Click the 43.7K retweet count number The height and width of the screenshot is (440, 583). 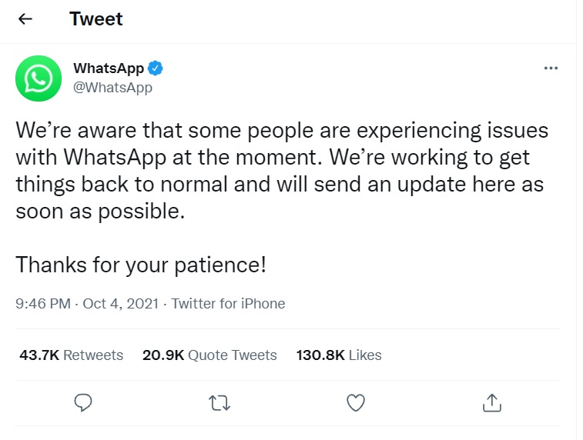[x=39, y=355]
